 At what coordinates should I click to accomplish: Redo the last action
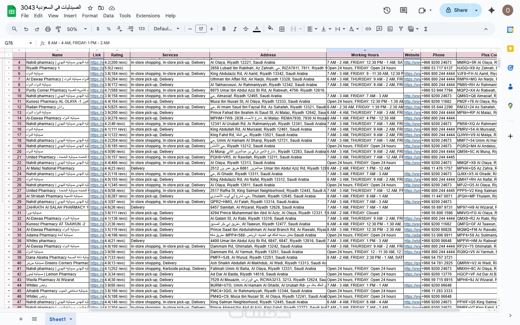coord(37,29)
